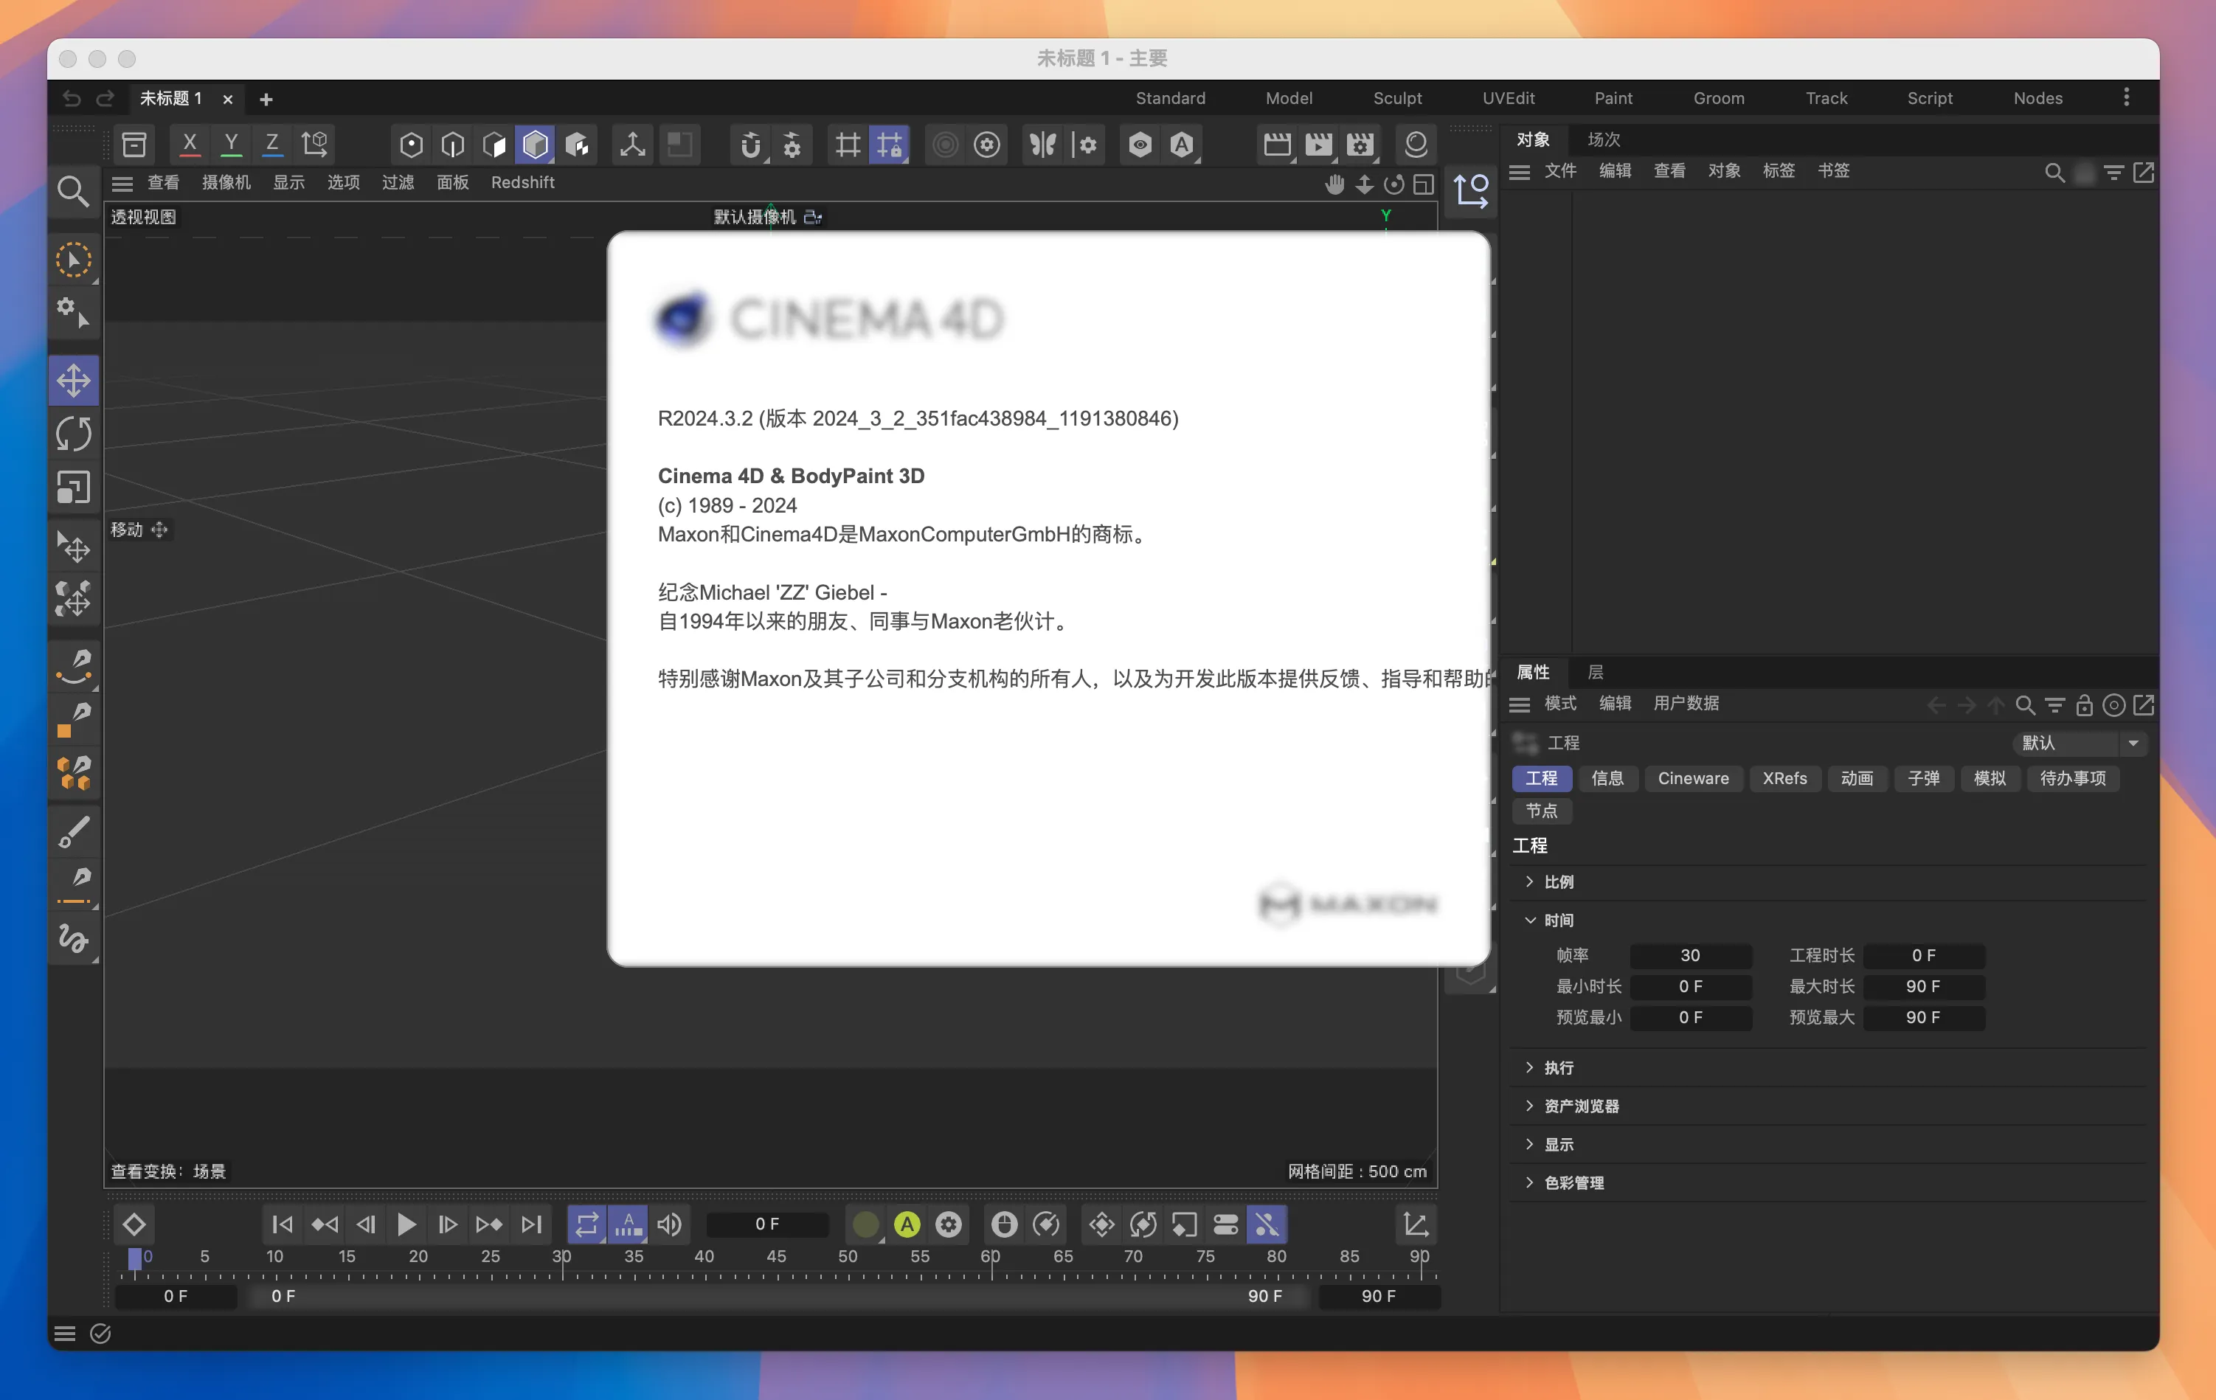
Task: Expand the 显示 section
Action: tap(1529, 1144)
